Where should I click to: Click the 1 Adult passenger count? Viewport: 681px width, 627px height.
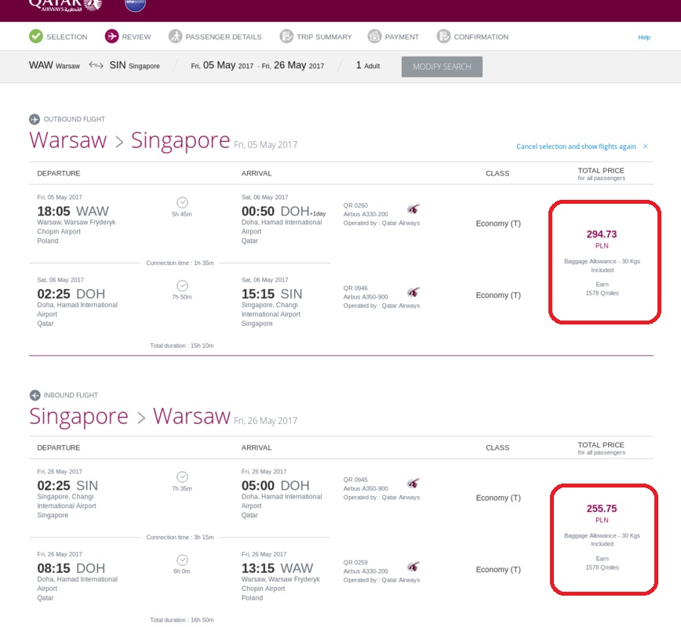pos(368,66)
